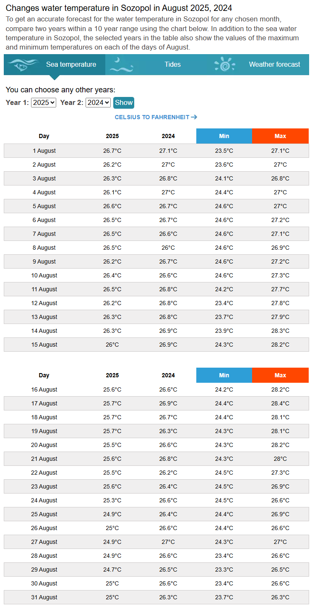Image resolution: width=315 pixels, height=614 pixels.
Task: Open the Year 1 dropdown
Action: pyautogui.click(x=44, y=102)
